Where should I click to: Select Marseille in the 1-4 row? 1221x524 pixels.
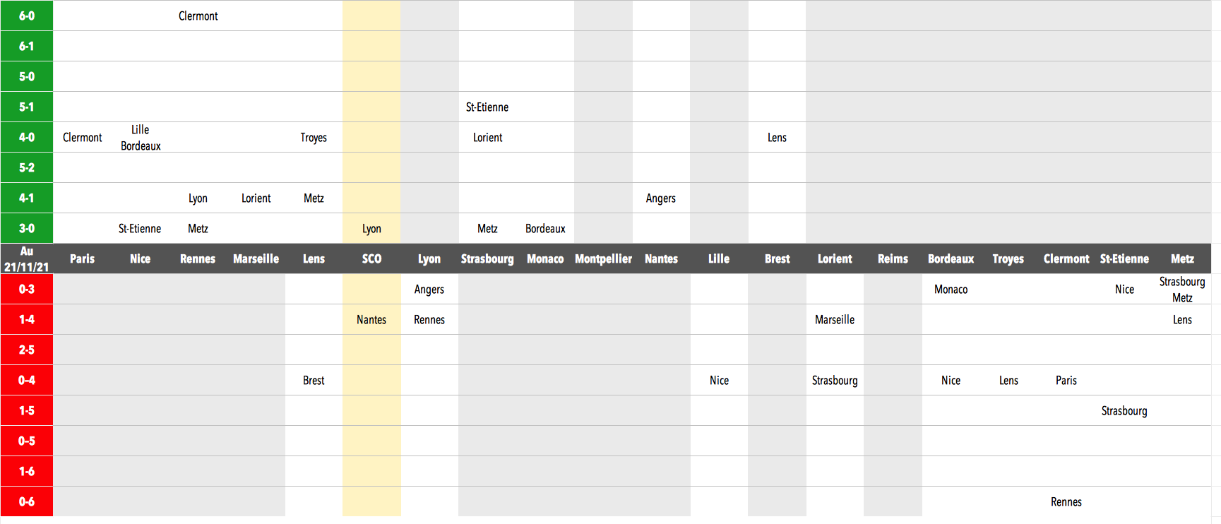click(835, 320)
